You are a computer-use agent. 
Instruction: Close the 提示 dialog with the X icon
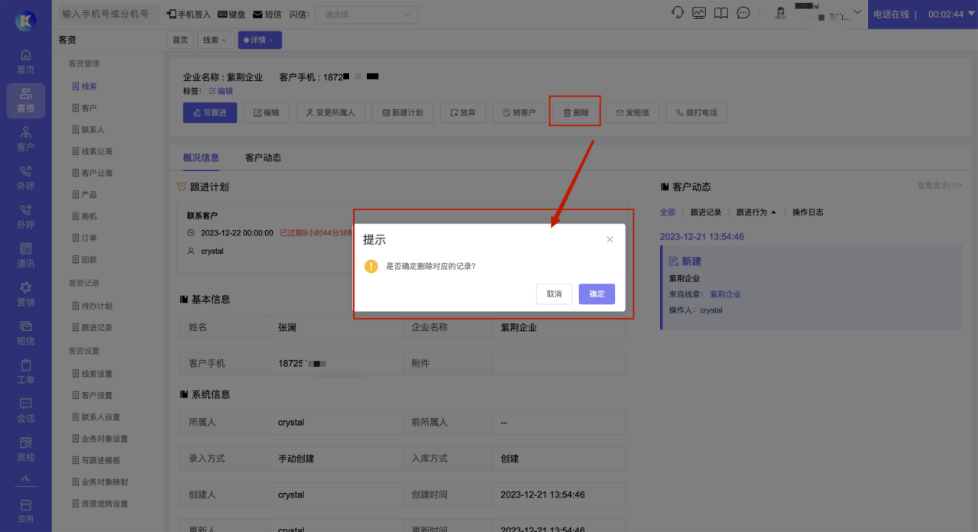tap(610, 240)
